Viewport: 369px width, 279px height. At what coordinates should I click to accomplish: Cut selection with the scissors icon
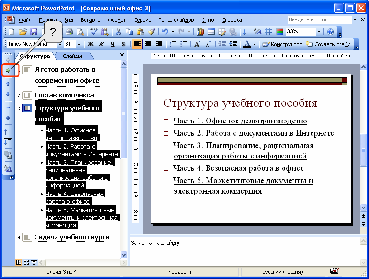(118, 32)
